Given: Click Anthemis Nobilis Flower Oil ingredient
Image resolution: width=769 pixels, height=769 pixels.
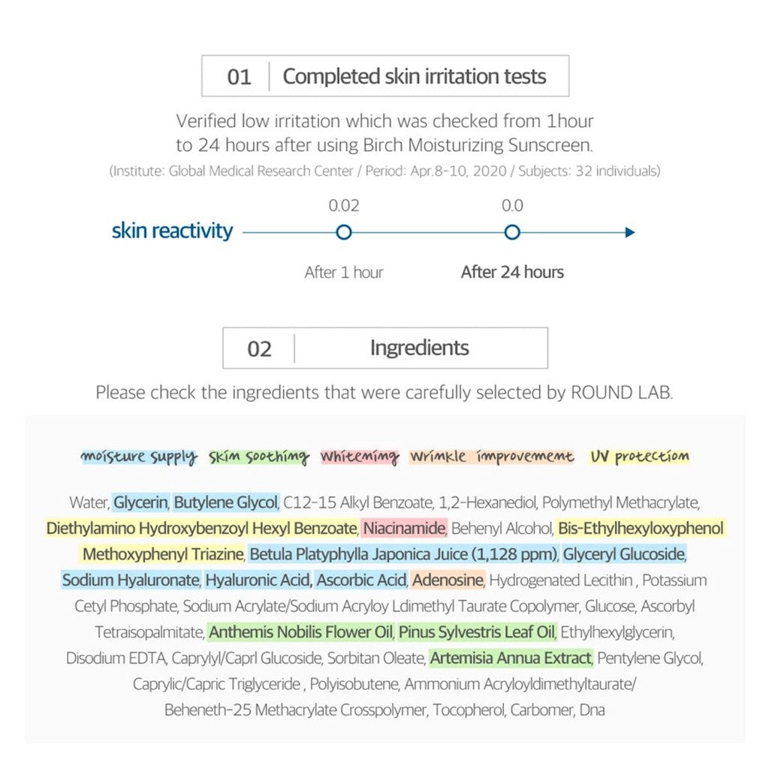Looking at the screenshot, I should point(300,632).
